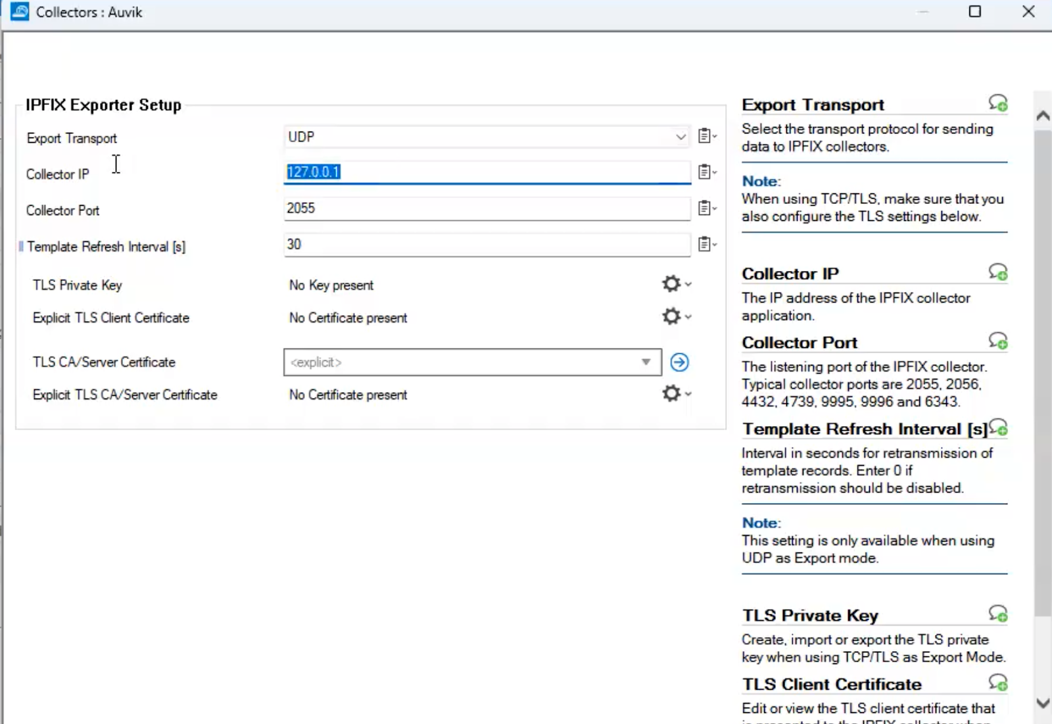Click the TLS Client Certificate help heading

point(832,685)
